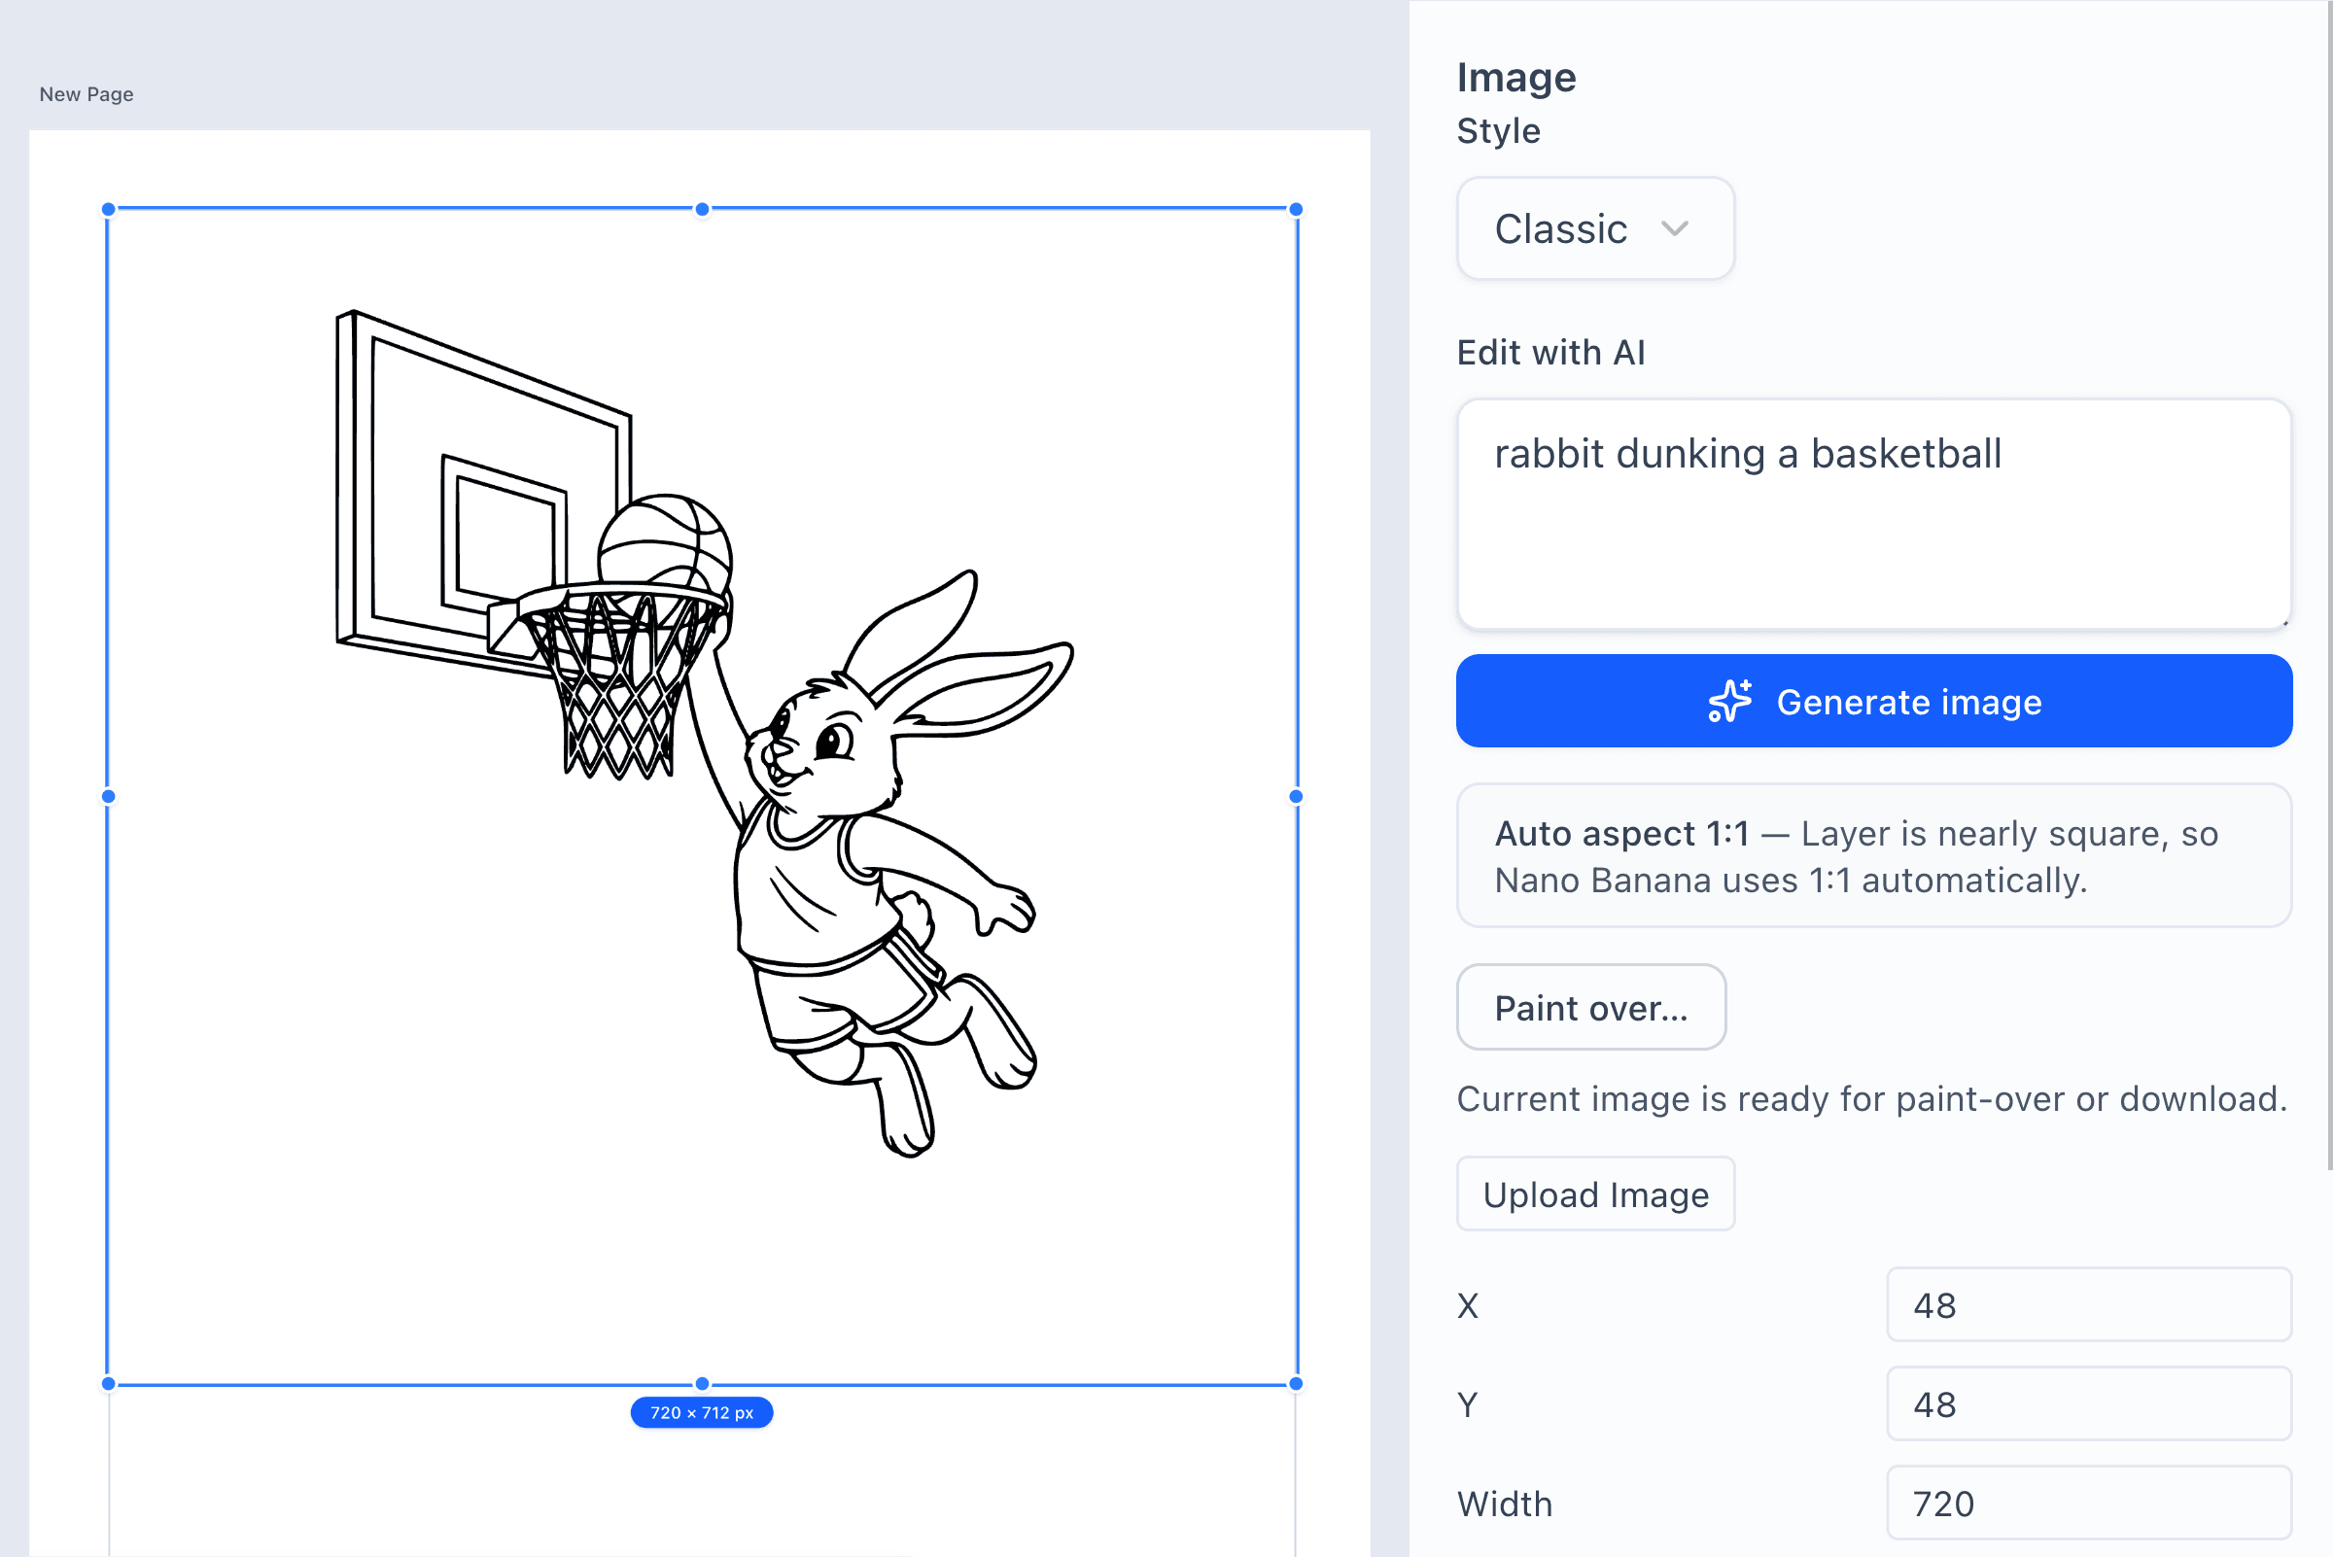
Task: Click the Edit with AI section label
Action: click(x=1550, y=353)
